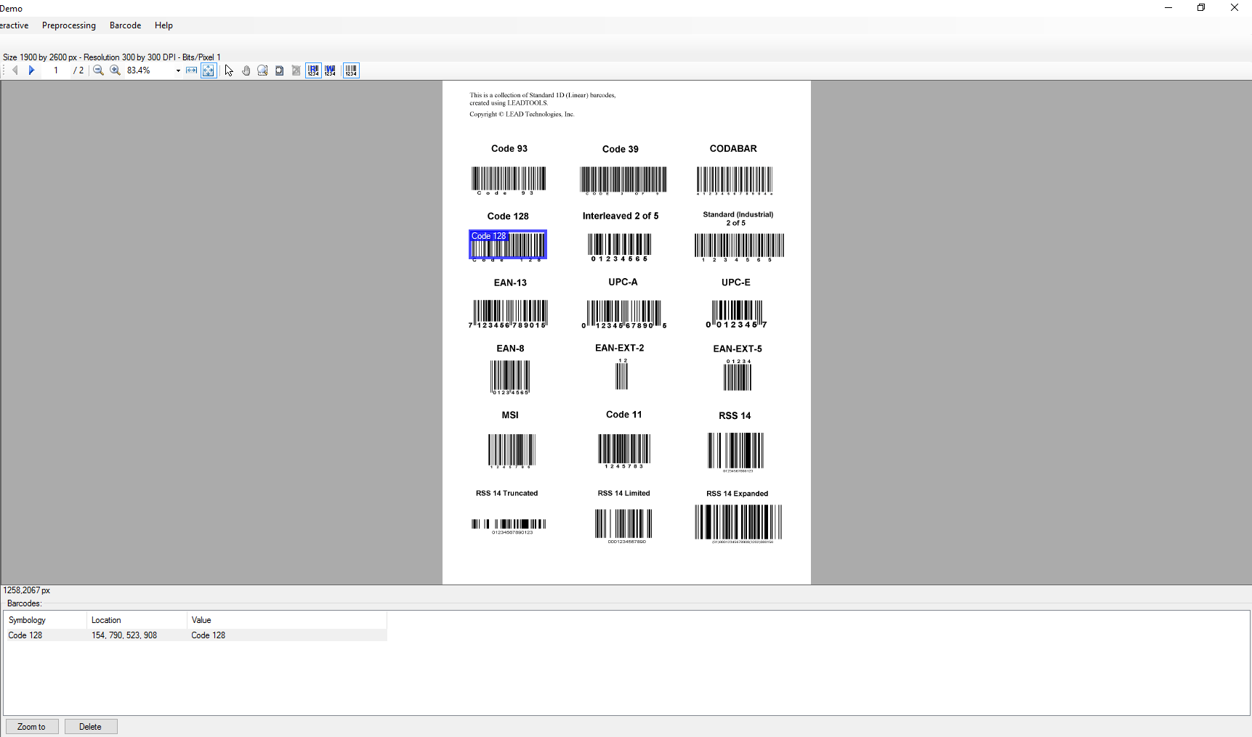Restore down the application window
Screen dimensions: 1252x737
click(x=1201, y=8)
